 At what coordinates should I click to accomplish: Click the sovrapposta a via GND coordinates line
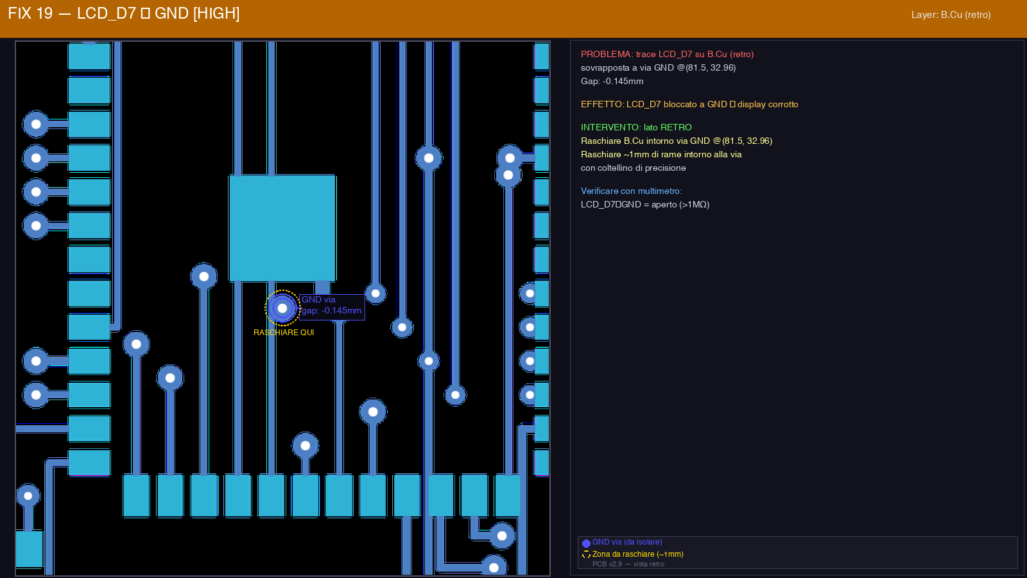[x=658, y=68]
